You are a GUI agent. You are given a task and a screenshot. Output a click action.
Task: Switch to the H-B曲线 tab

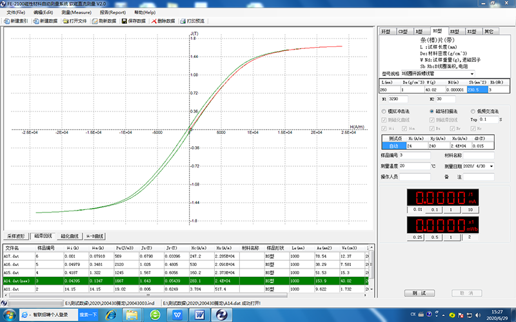tap(95, 236)
